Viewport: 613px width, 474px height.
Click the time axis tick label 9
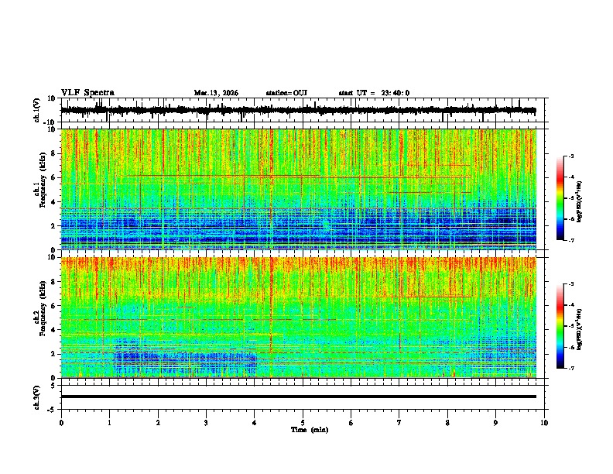(495, 423)
